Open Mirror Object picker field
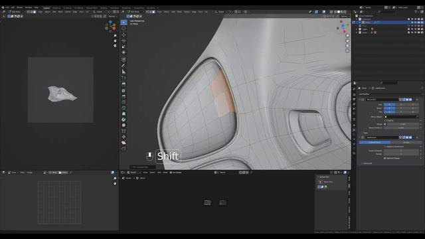This screenshot has height=239, width=425. click(x=401, y=117)
